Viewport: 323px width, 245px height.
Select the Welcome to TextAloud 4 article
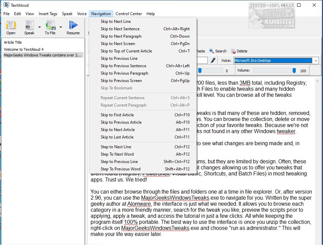pyautogui.click(x=43, y=49)
